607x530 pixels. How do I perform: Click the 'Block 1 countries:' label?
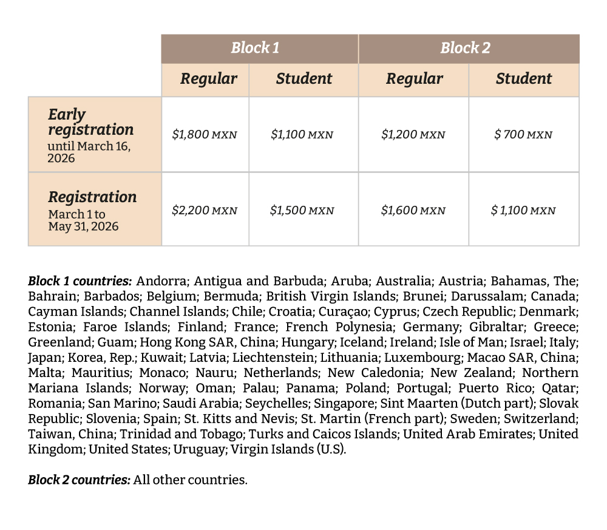80,281
